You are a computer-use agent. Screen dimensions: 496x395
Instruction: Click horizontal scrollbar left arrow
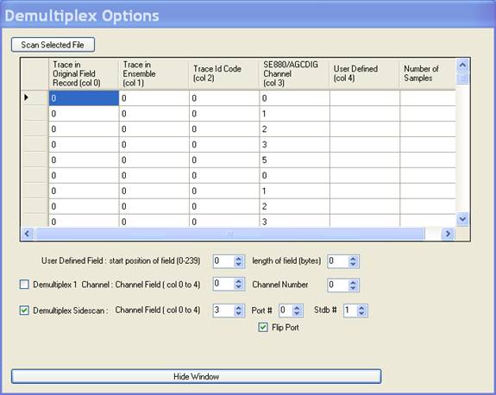point(28,234)
